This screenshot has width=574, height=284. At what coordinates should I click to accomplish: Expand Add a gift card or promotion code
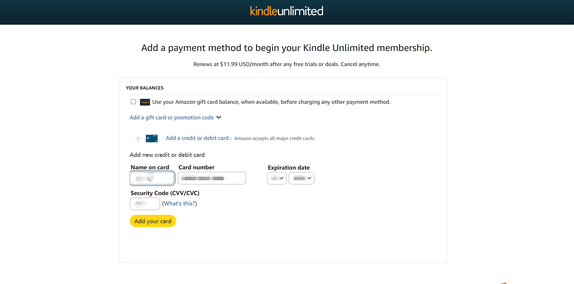click(x=172, y=118)
